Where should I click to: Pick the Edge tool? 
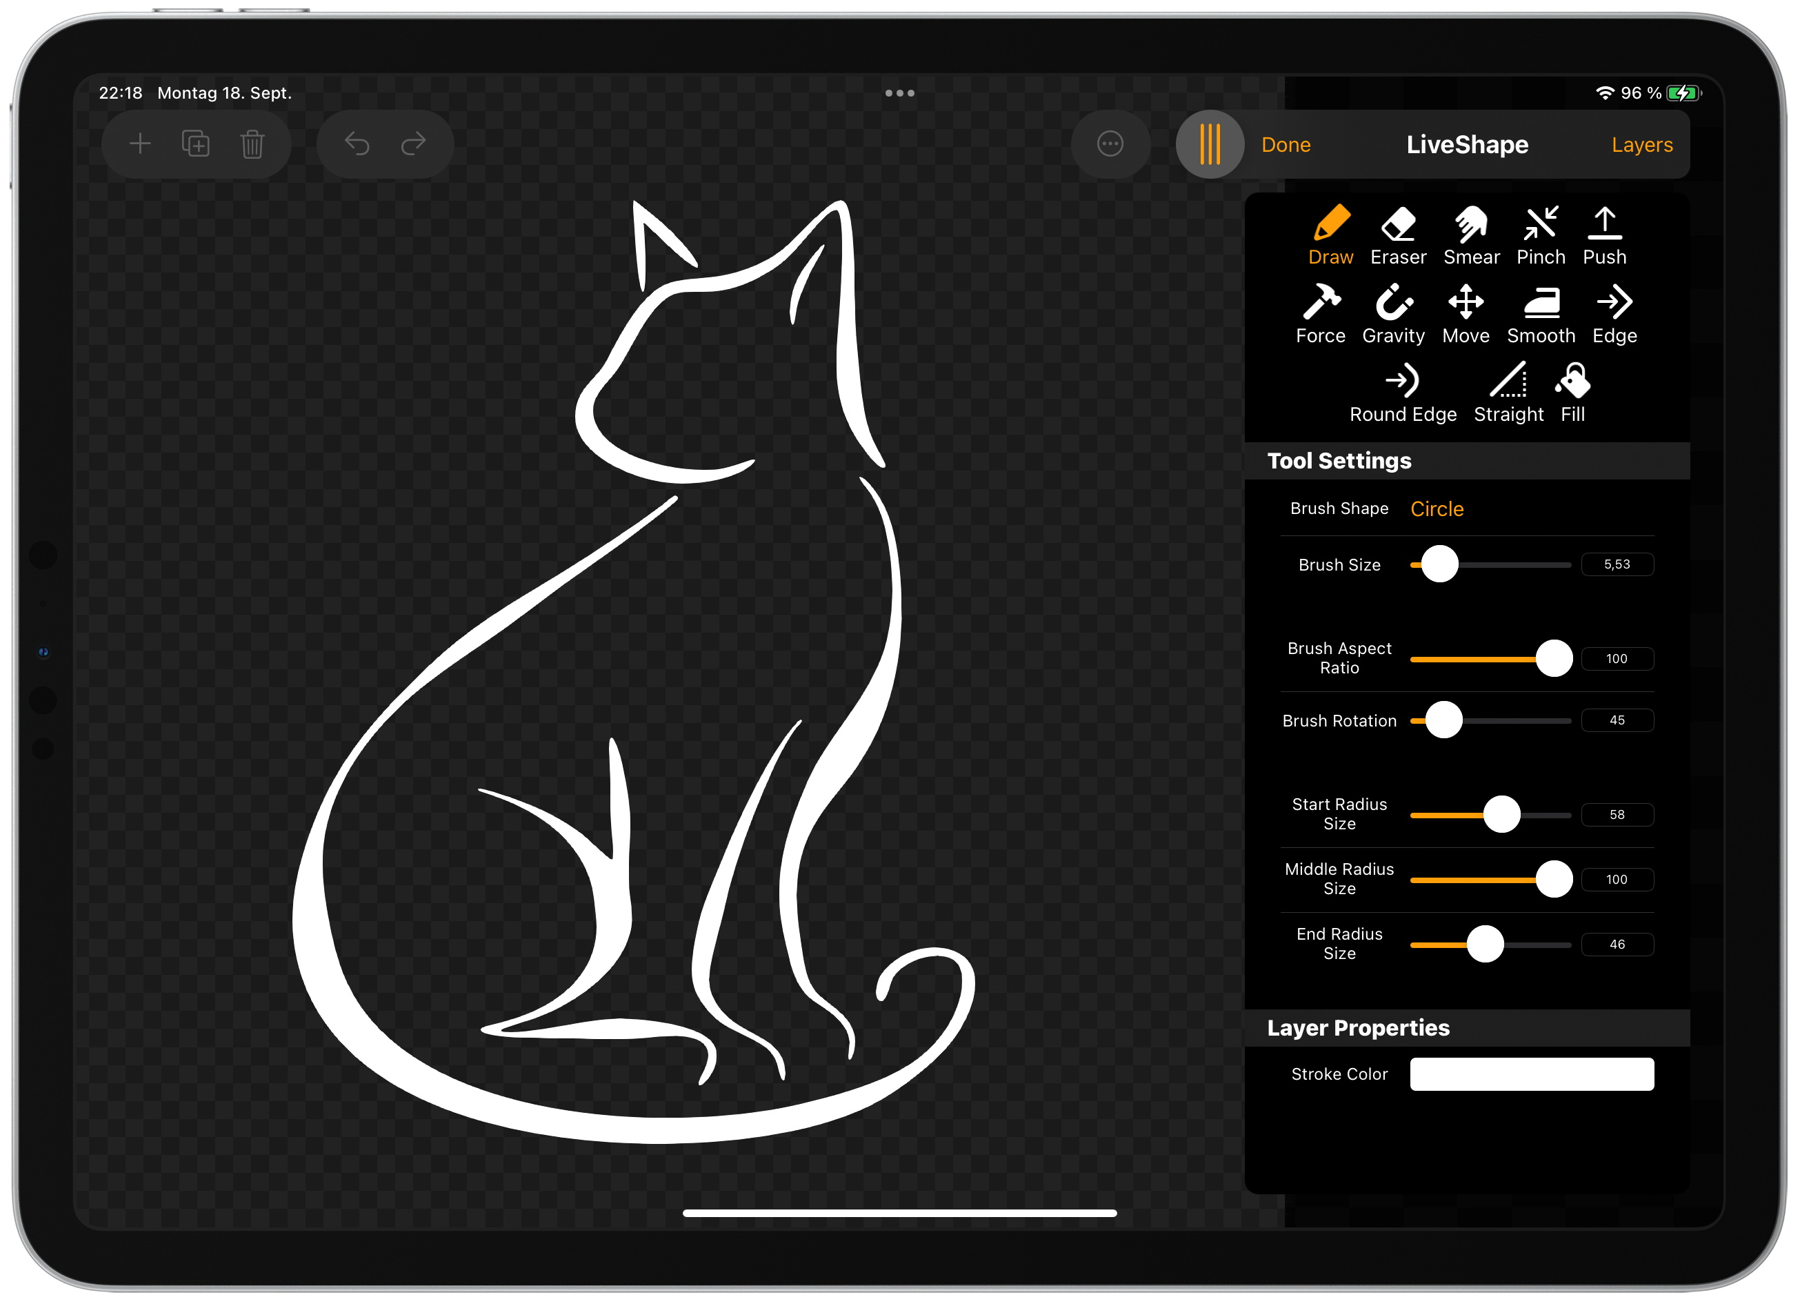click(x=1614, y=314)
